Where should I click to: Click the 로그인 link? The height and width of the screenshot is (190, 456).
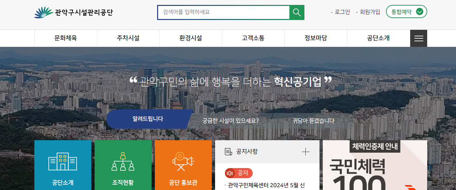click(342, 12)
